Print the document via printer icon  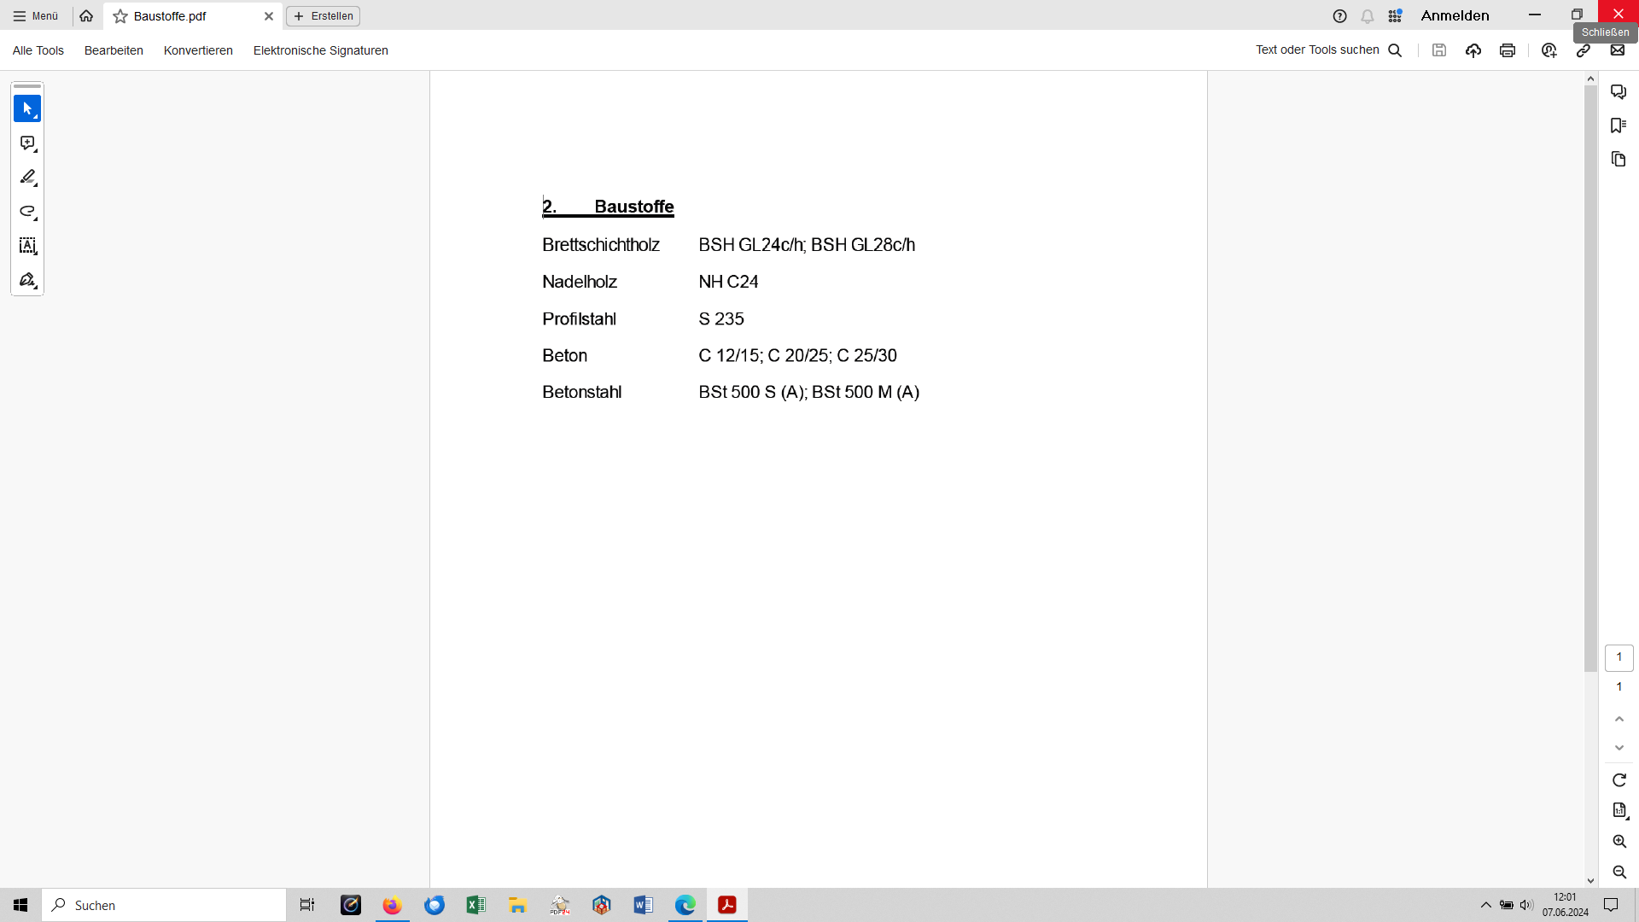(x=1508, y=50)
